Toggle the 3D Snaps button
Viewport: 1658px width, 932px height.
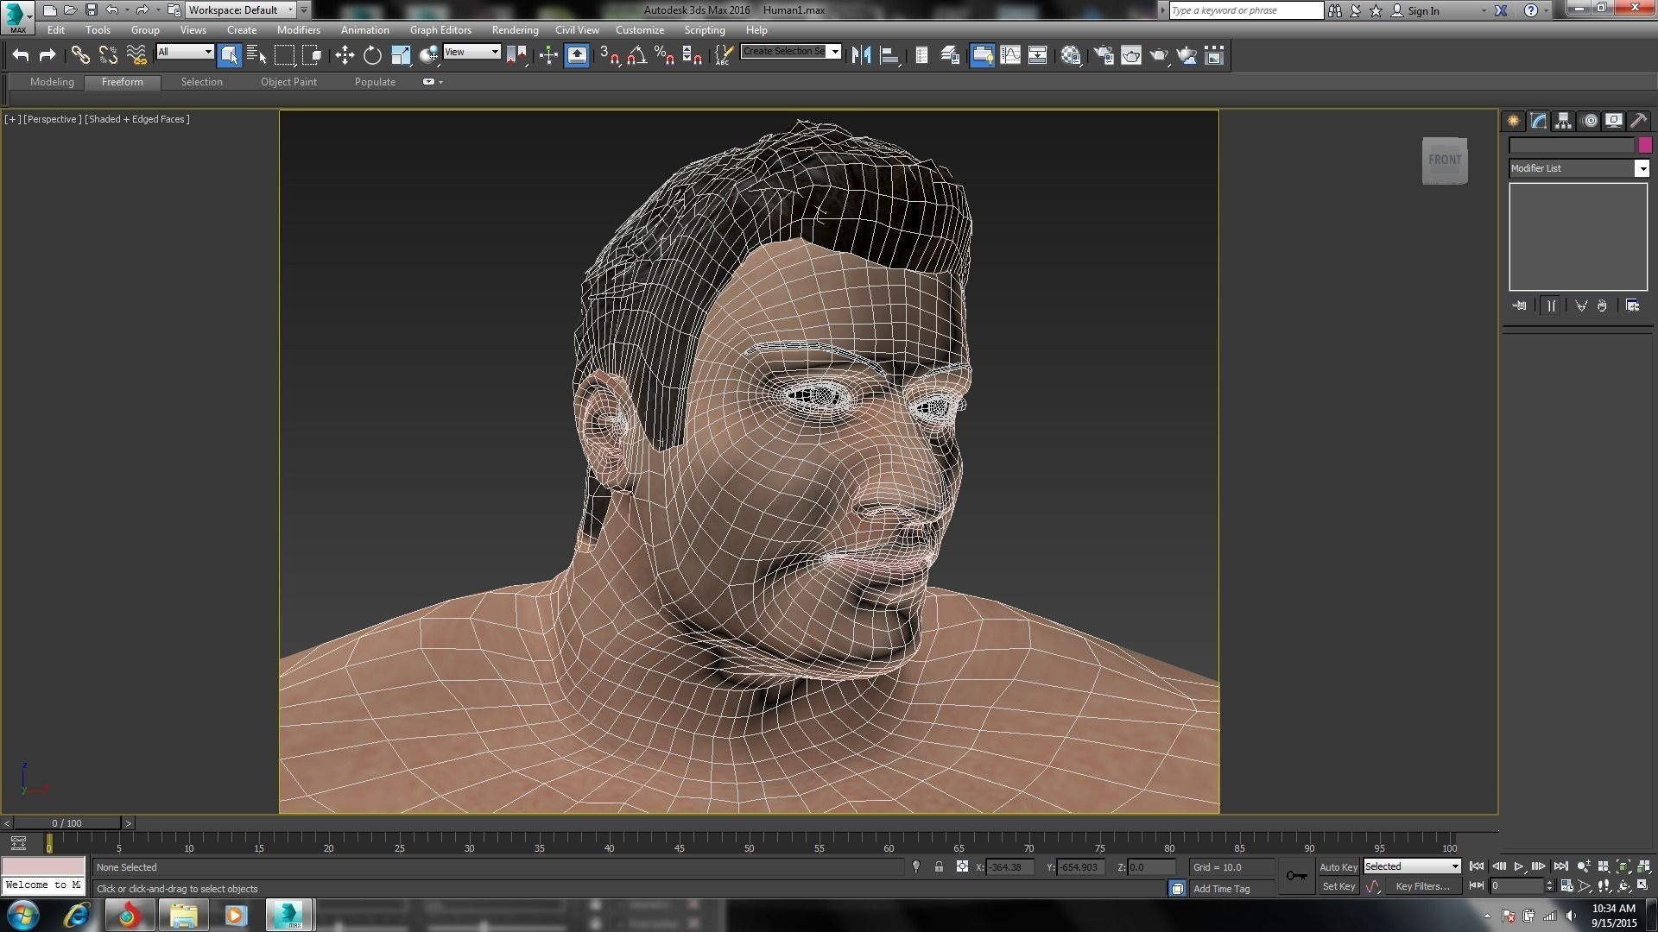[x=610, y=55]
